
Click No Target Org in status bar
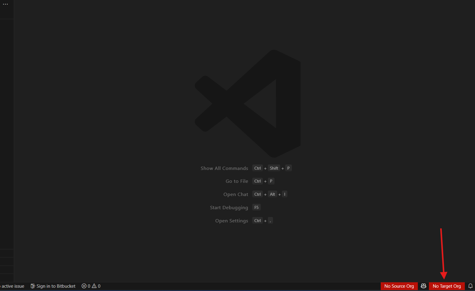447,286
